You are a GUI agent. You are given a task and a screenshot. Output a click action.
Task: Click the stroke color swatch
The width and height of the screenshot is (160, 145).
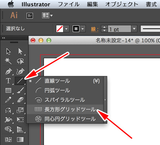pos(76,29)
